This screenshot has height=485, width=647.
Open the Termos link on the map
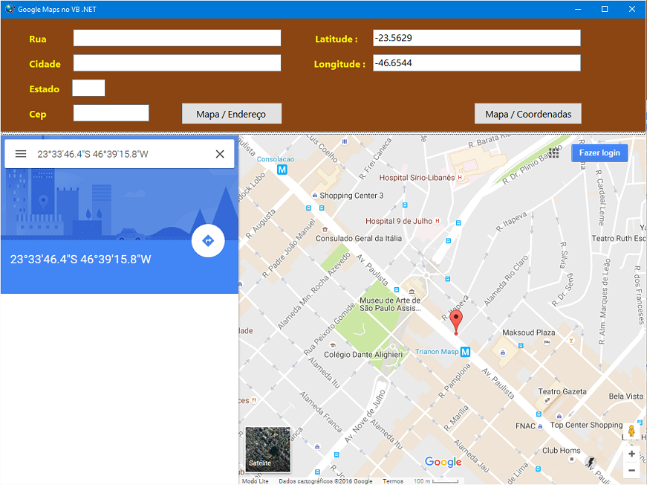coord(393,481)
